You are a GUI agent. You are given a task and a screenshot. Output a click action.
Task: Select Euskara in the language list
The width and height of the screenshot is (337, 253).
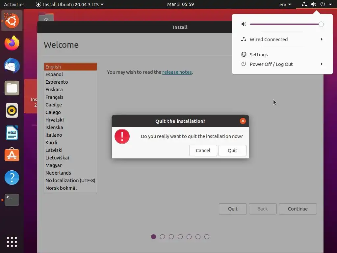point(70,90)
